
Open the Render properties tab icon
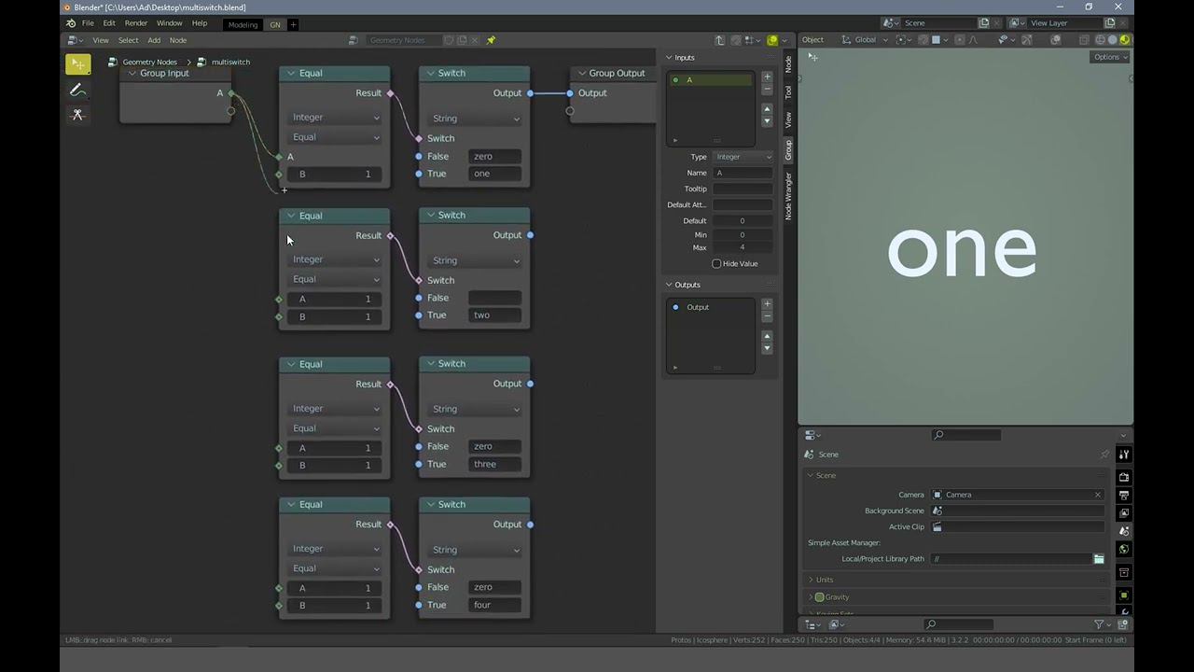(x=1124, y=477)
